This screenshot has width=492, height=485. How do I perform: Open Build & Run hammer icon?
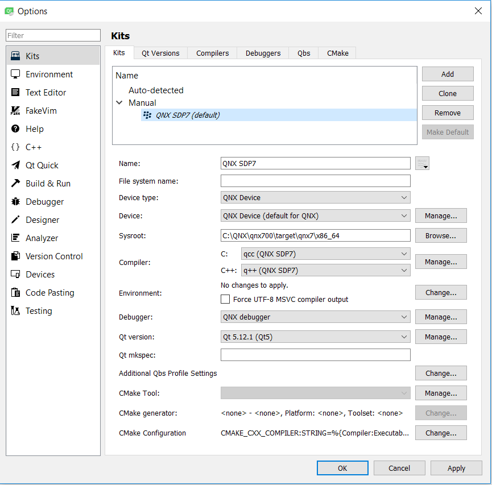click(x=15, y=183)
